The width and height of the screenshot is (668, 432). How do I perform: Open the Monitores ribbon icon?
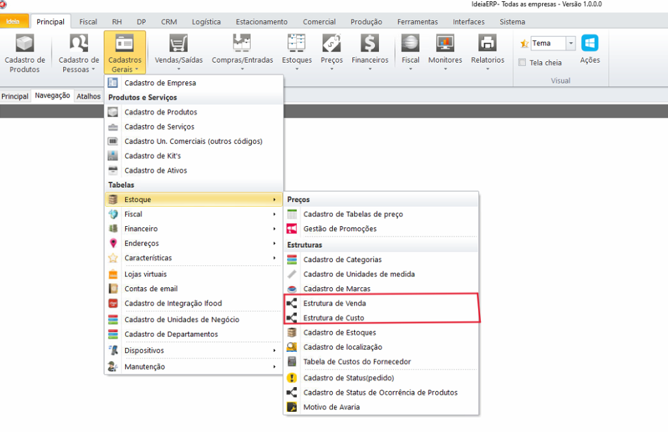click(x=445, y=44)
